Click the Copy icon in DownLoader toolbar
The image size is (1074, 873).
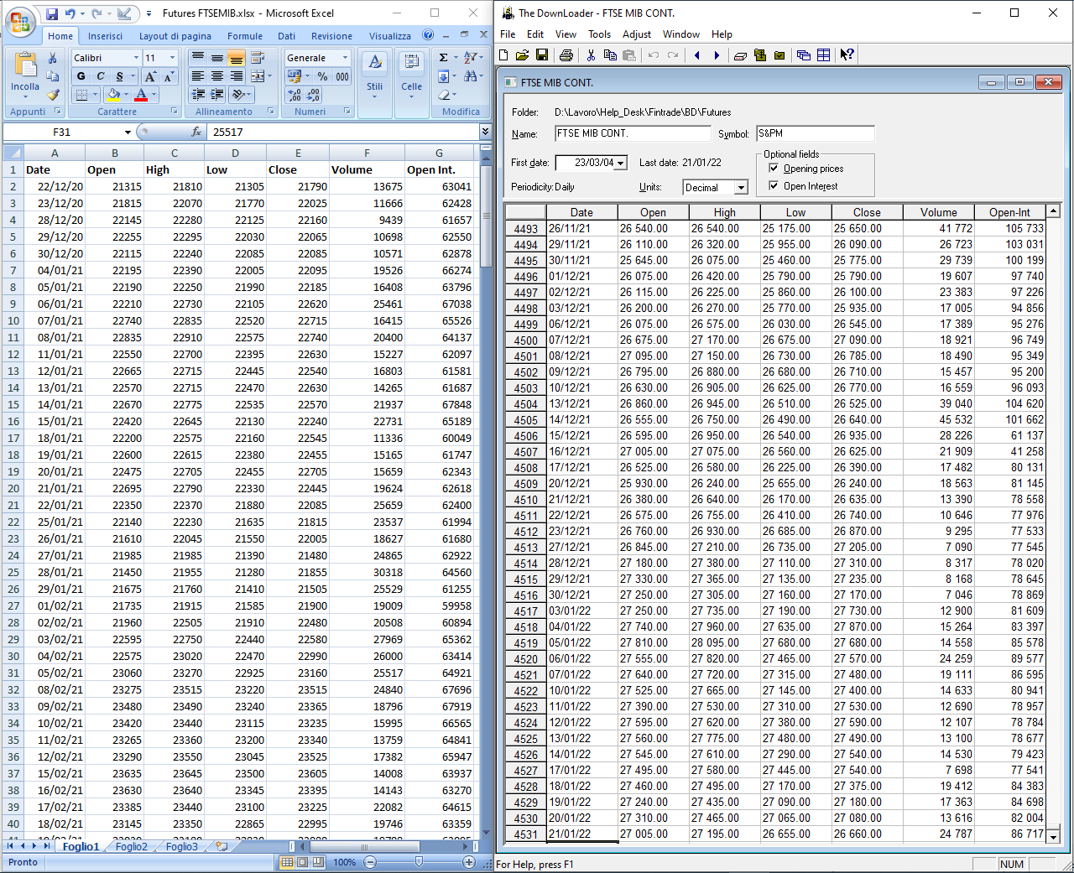[x=610, y=55]
